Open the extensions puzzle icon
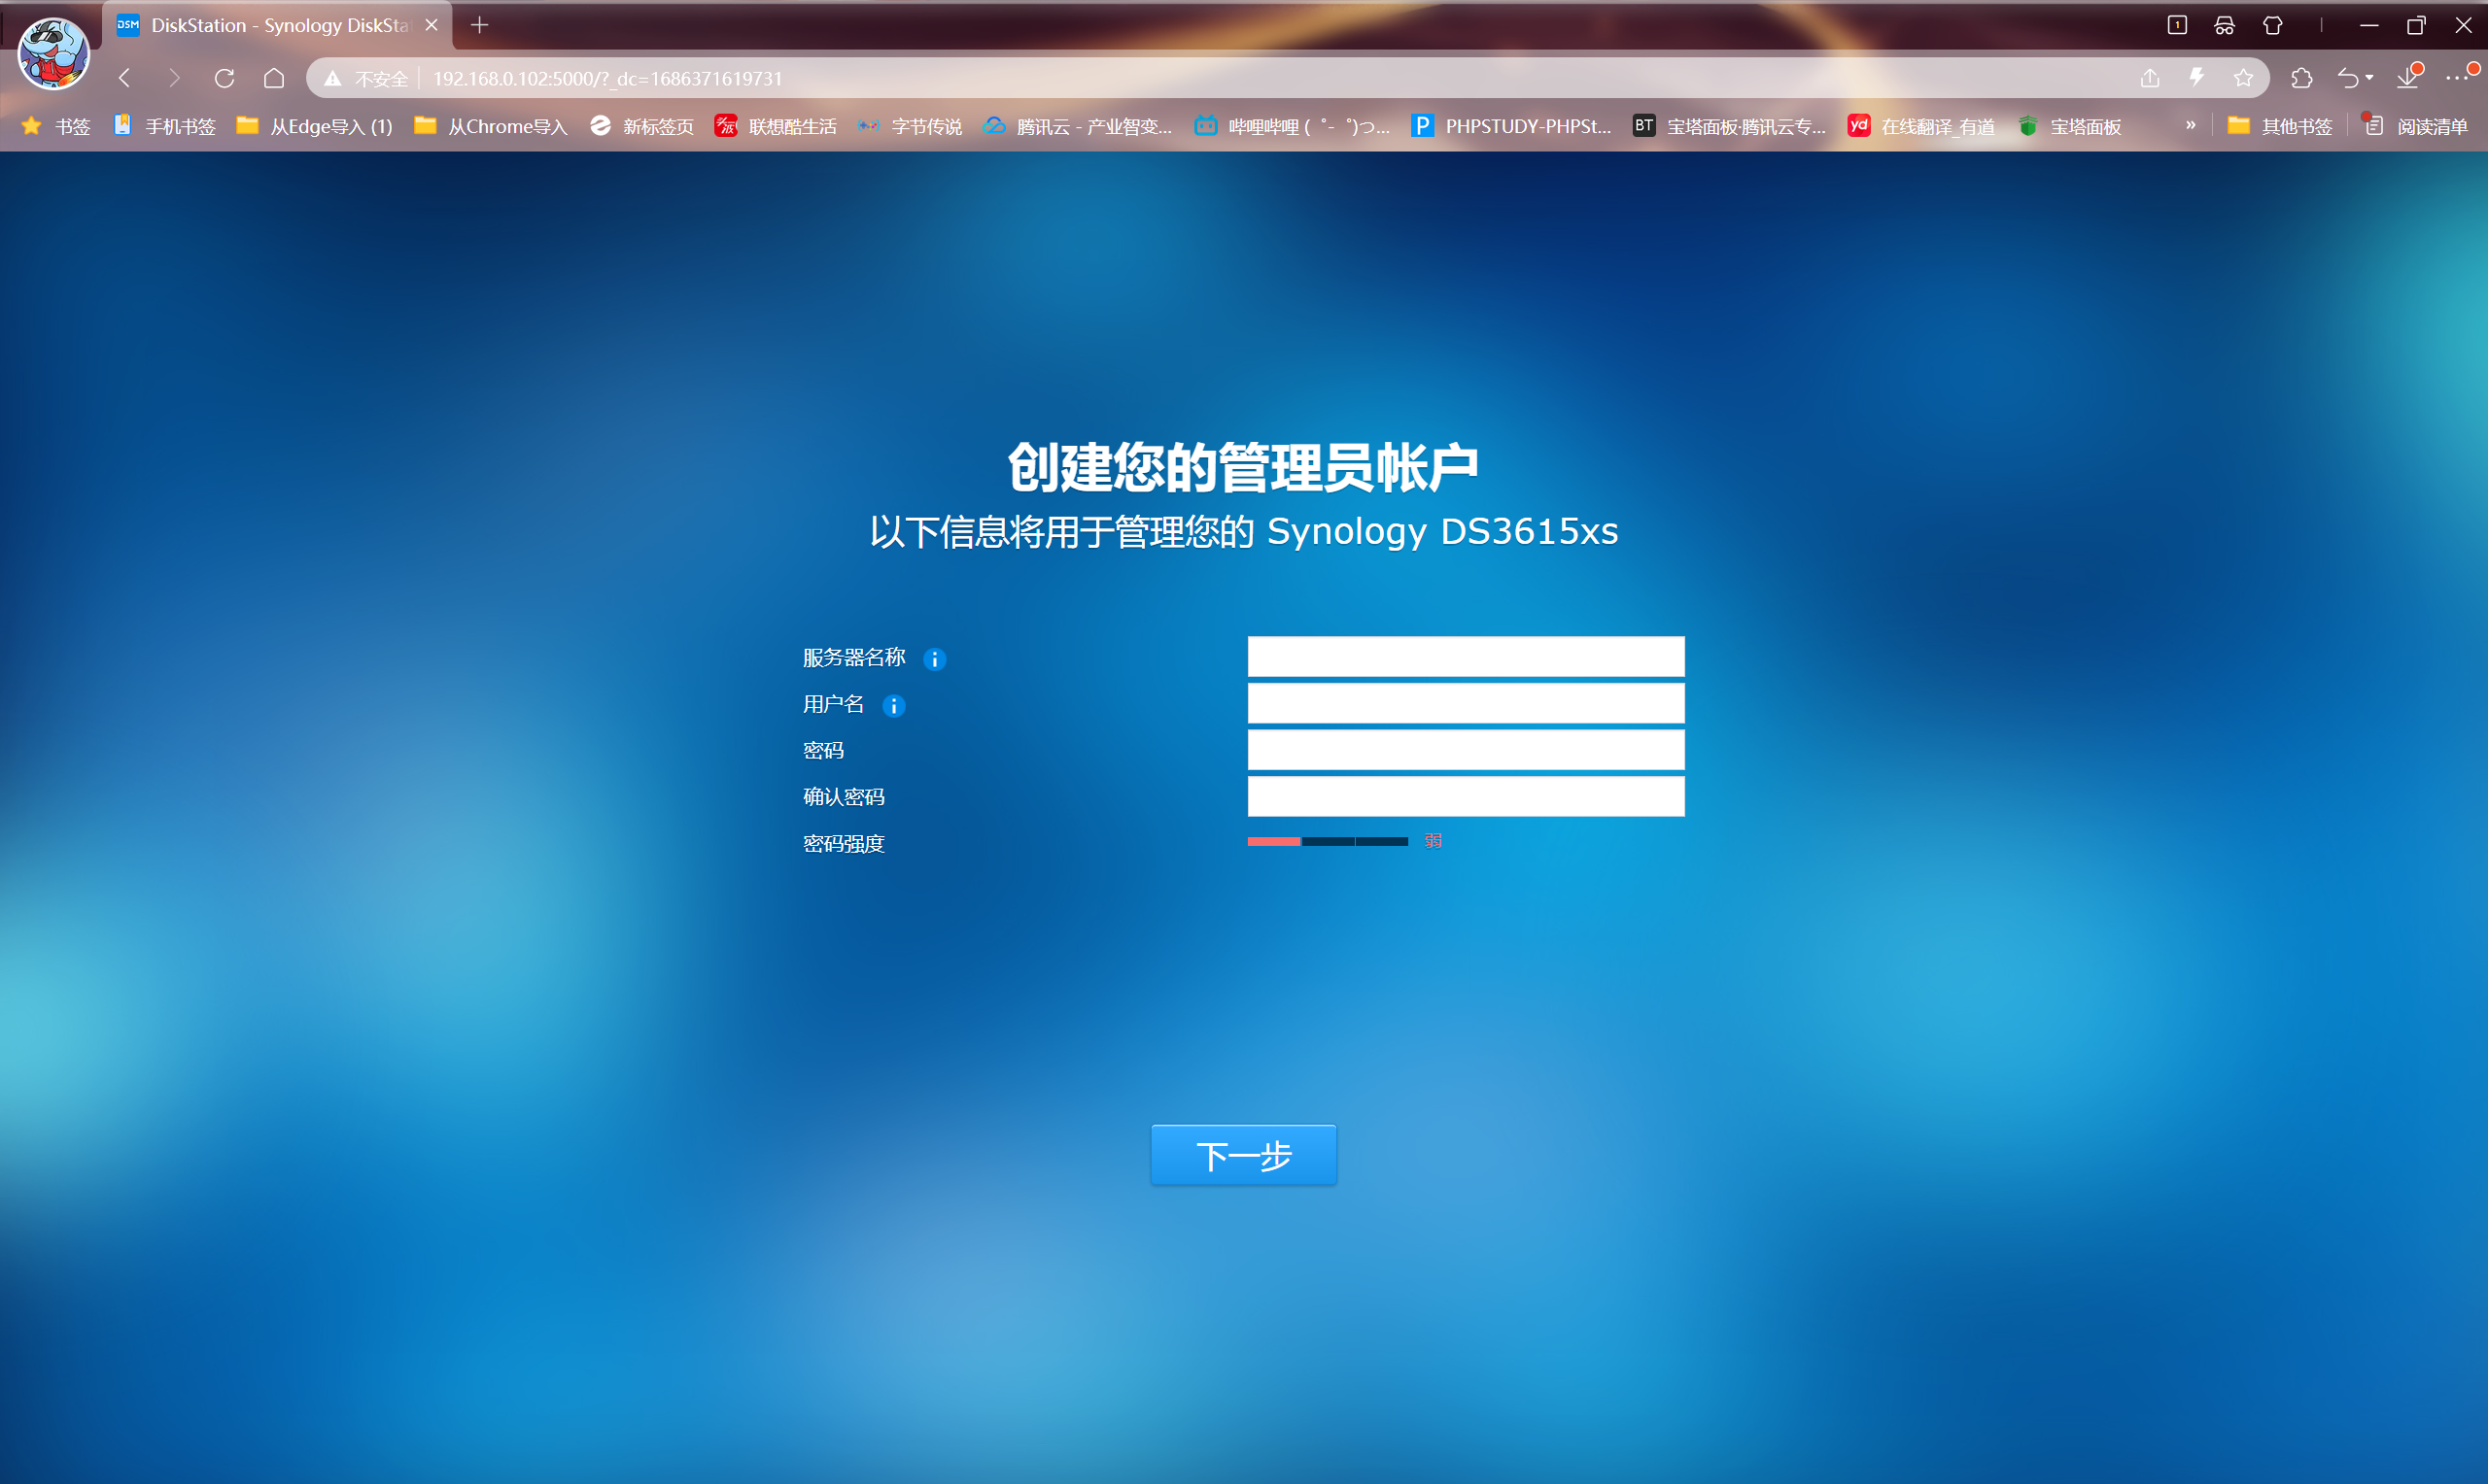The image size is (2488, 1484). [x=2301, y=78]
